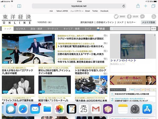Open the セミナー header link

[x=131, y=22]
